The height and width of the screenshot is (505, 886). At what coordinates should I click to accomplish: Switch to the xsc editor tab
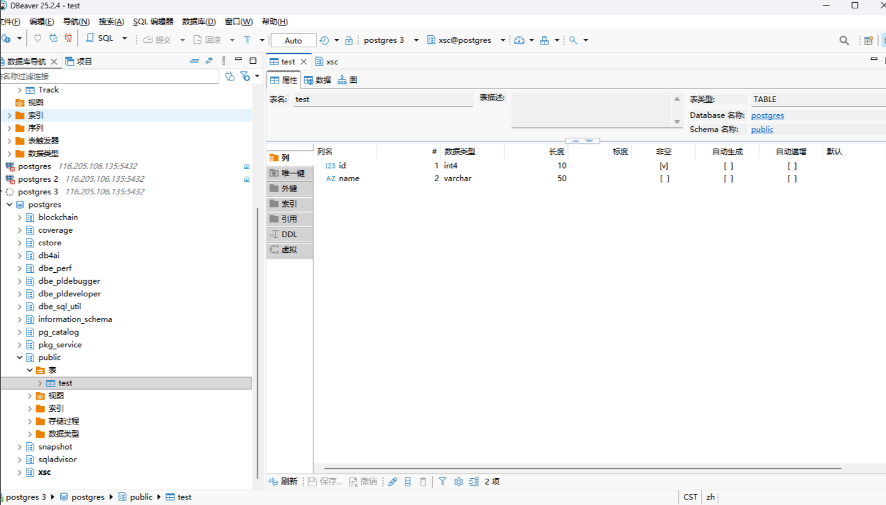point(327,61)
